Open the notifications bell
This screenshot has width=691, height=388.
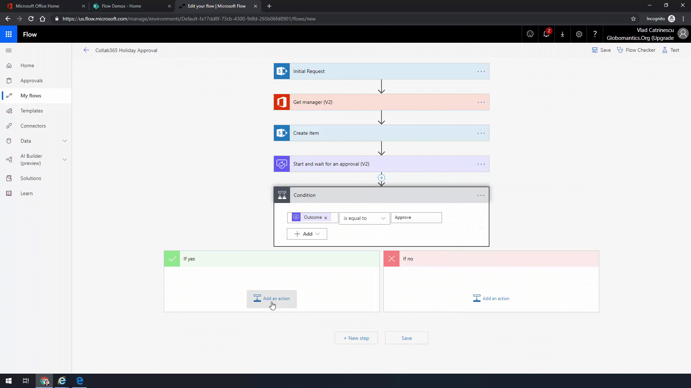click(546, 34)
